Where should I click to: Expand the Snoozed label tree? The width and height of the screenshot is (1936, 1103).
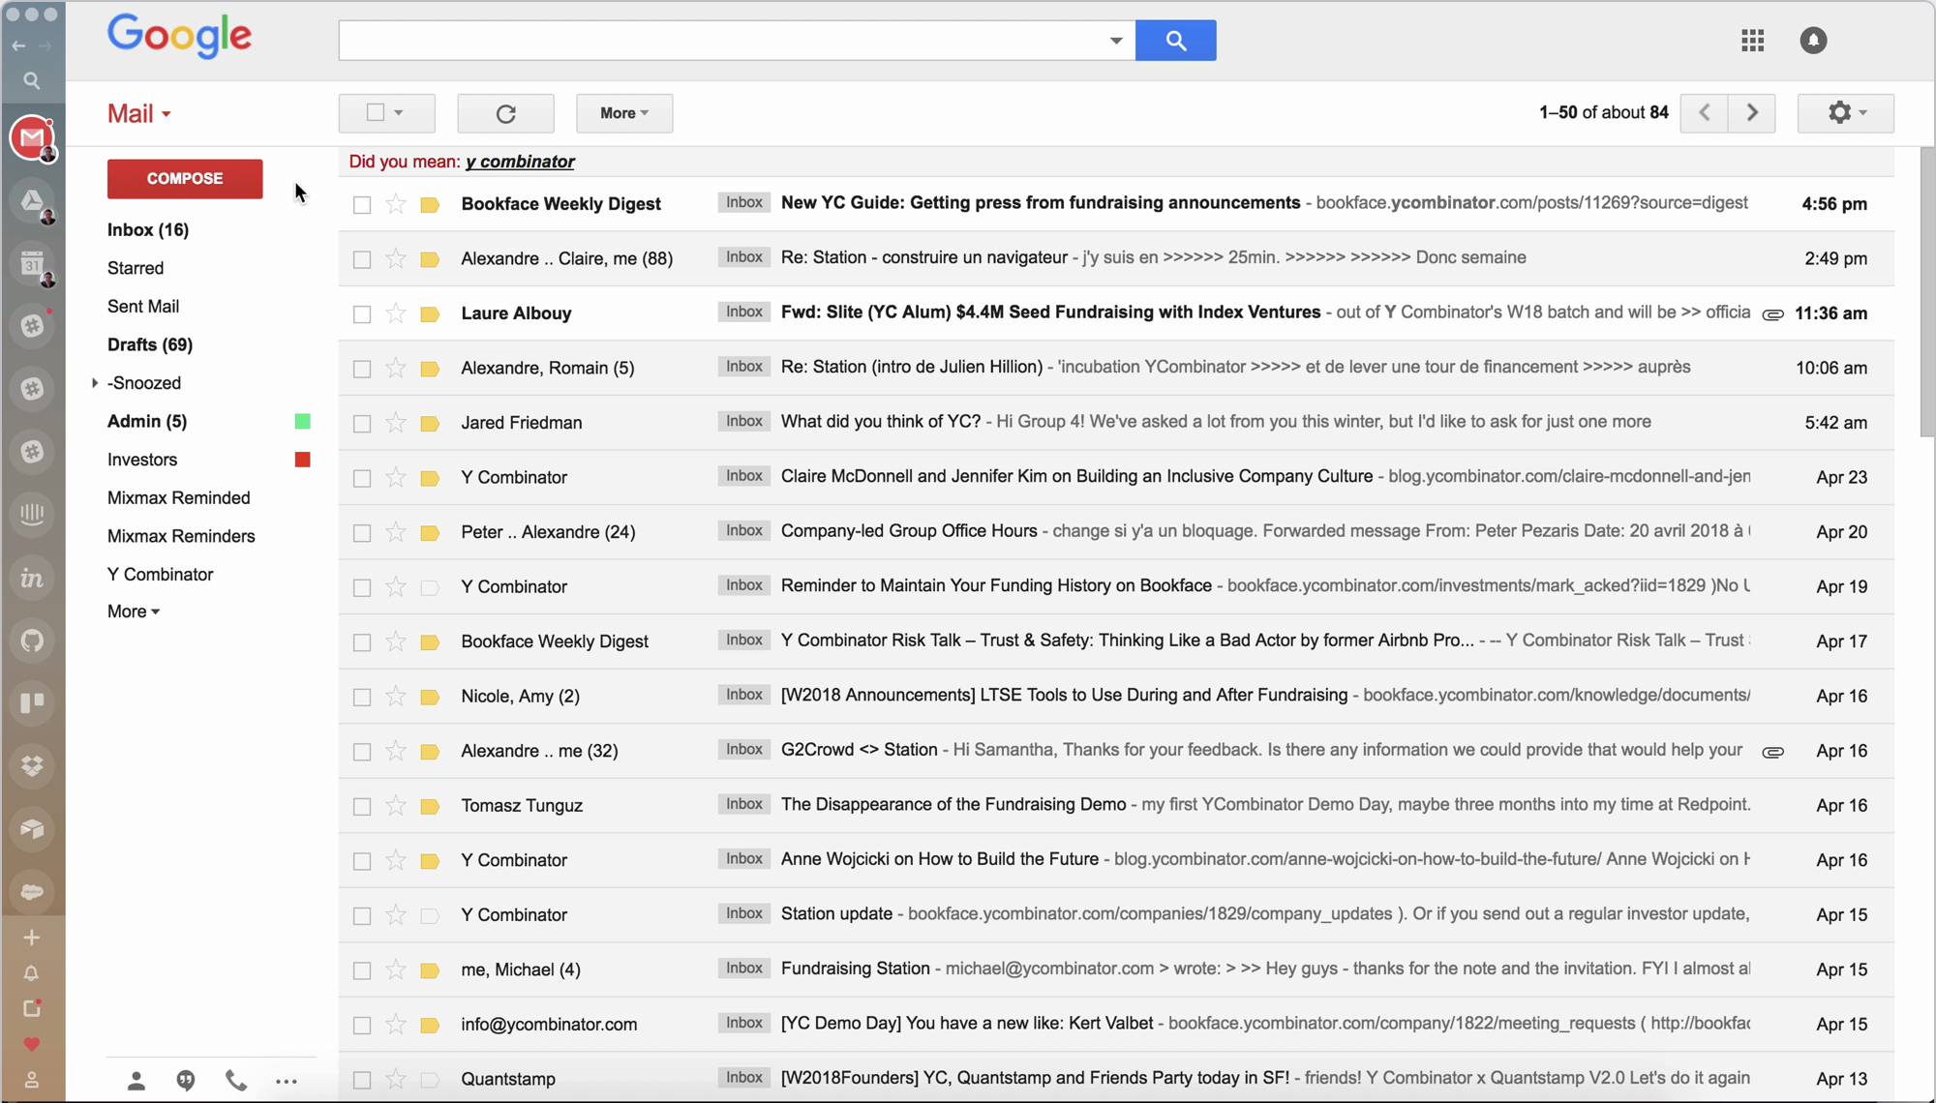click(95, 383)
